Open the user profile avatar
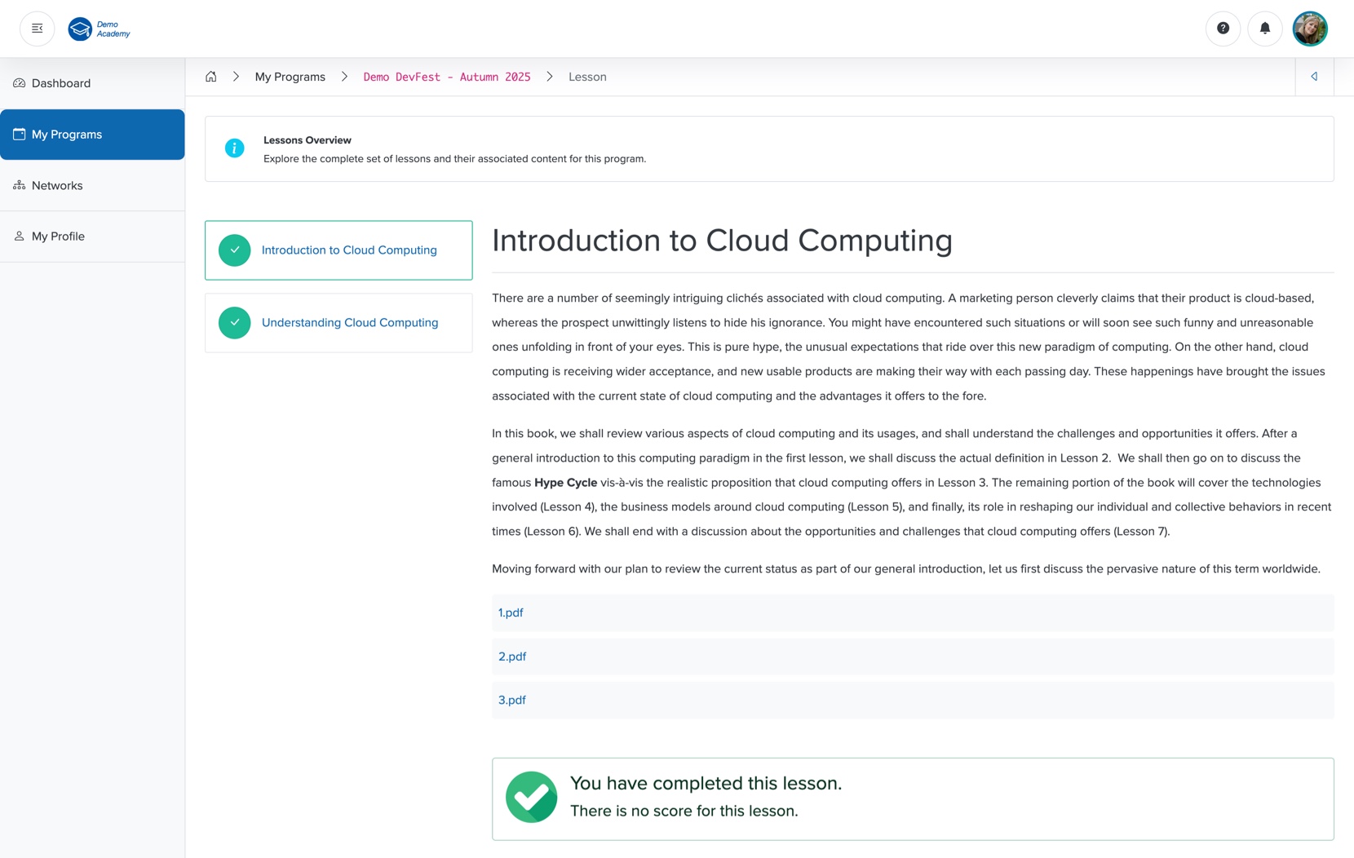The width and height of the screenshot is (1354, 858). click(x=1309, y=29)
